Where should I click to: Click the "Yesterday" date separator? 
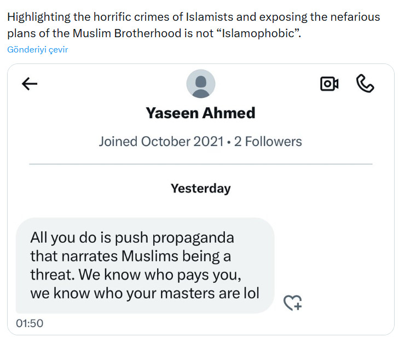(200, 189)
